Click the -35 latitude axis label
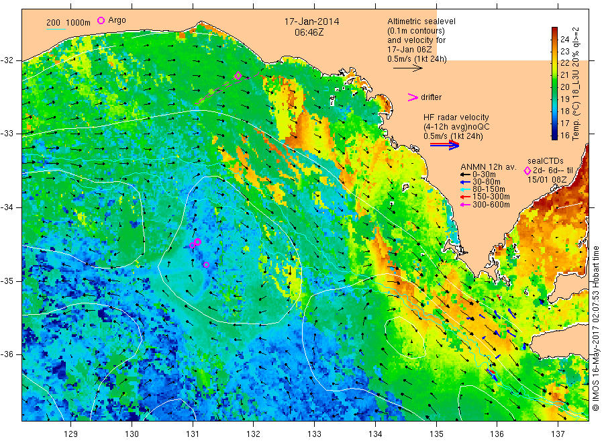 (x=7, y=281)
